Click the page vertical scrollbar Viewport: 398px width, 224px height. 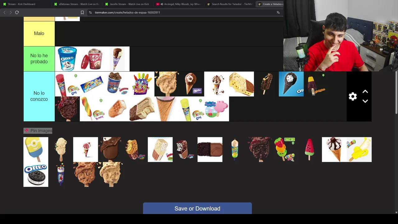[396, 93]
